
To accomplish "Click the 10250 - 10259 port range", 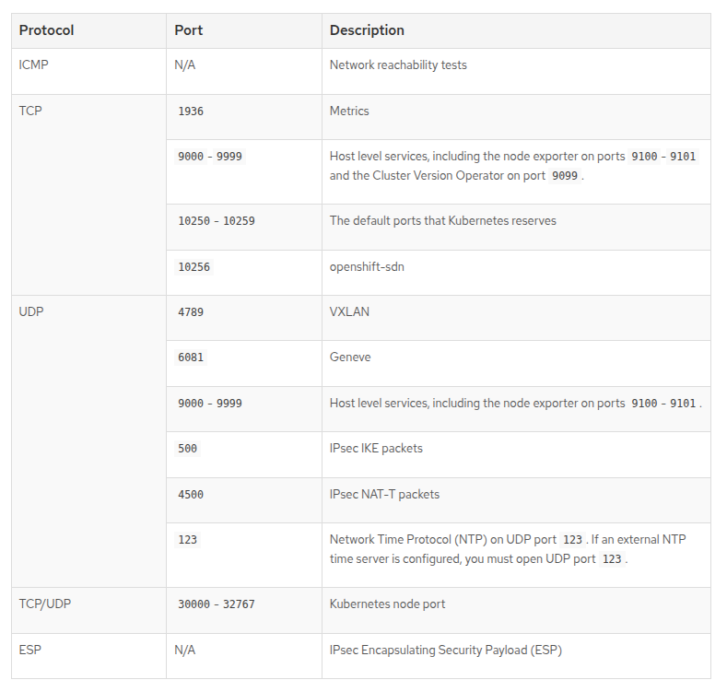I will [216, 221].
